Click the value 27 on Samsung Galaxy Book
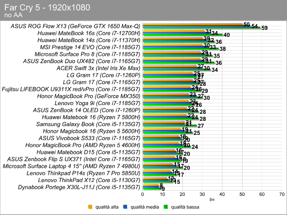 (x=200, y=126)
